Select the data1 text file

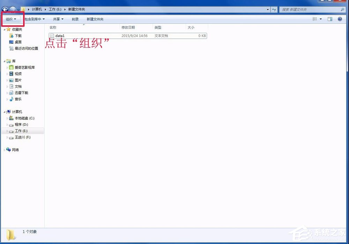(x=60, y=36)
